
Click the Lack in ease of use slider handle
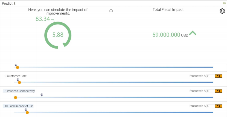pyautogui.click(x=27, y=112)
